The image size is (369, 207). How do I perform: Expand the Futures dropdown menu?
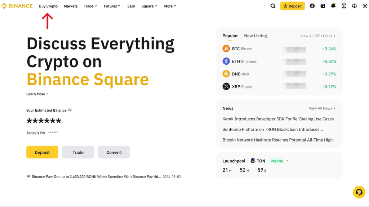click(x=112, y=6)
